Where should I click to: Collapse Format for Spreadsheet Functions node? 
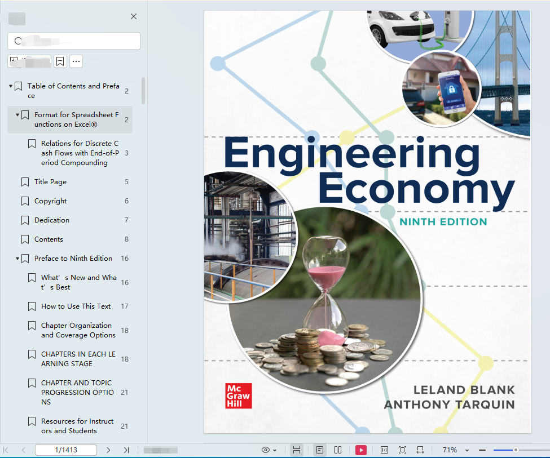(x=17, y=114)
